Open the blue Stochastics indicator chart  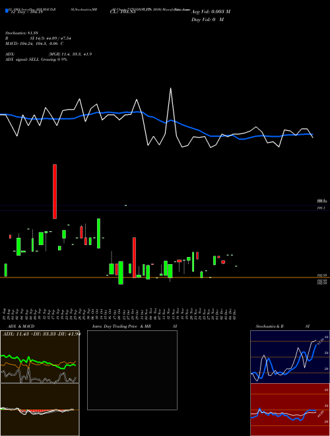click(290, 357)
